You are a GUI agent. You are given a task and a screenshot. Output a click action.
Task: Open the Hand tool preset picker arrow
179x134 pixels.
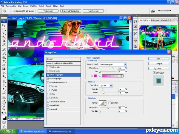coord(8,11)
